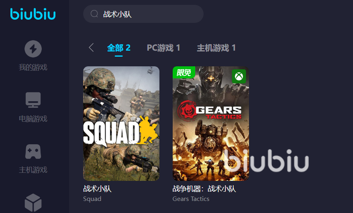Switch to the PC游戏 1 tab
The width and height of the screenshot is (353, 213).
click(163, 48)
